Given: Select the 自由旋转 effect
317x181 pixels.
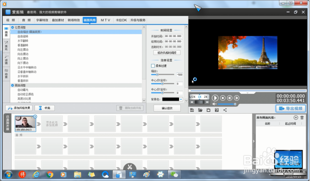Looking at the screenshot, I should pyautogui.click(x=23, y=36).
